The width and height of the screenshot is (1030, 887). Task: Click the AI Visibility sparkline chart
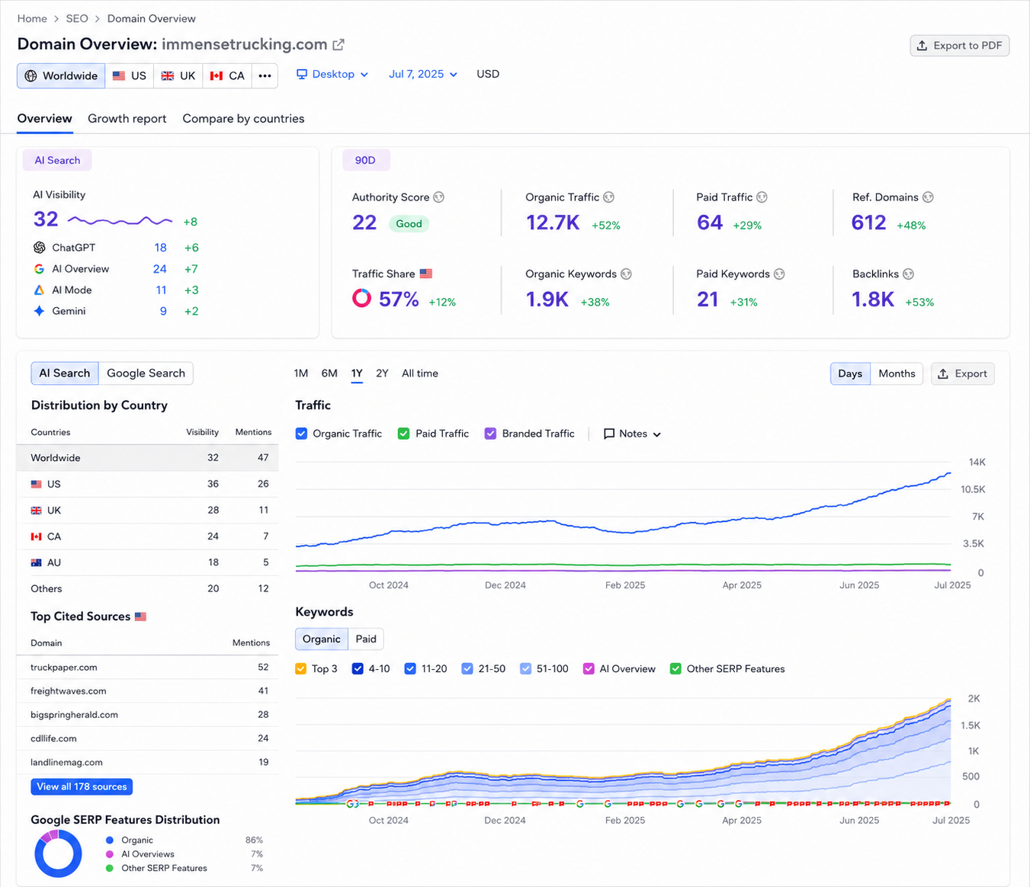tap(120, 221)
